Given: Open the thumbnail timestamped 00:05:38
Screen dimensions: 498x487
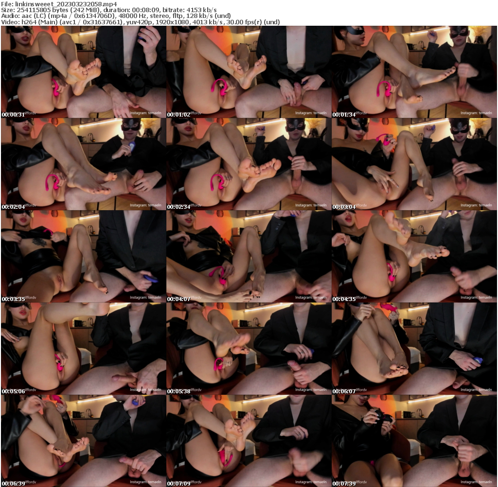Looking at the screenshot, I should pos(249,350).
